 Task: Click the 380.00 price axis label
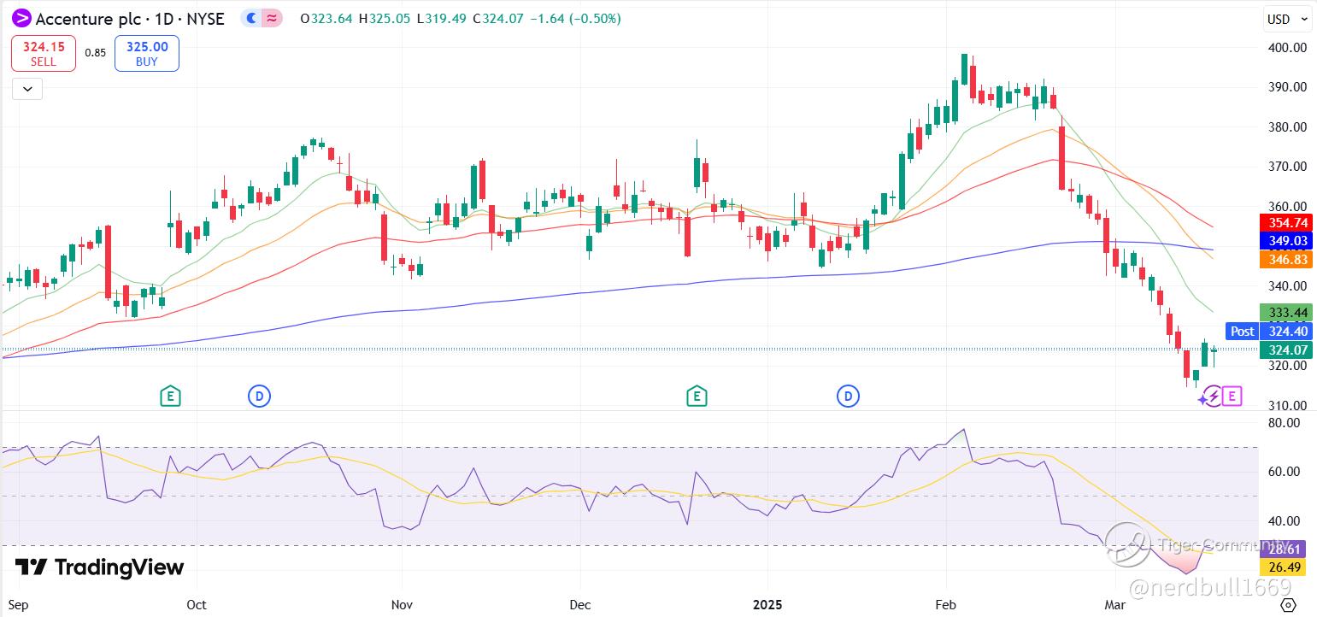(x=1287, y=126)
